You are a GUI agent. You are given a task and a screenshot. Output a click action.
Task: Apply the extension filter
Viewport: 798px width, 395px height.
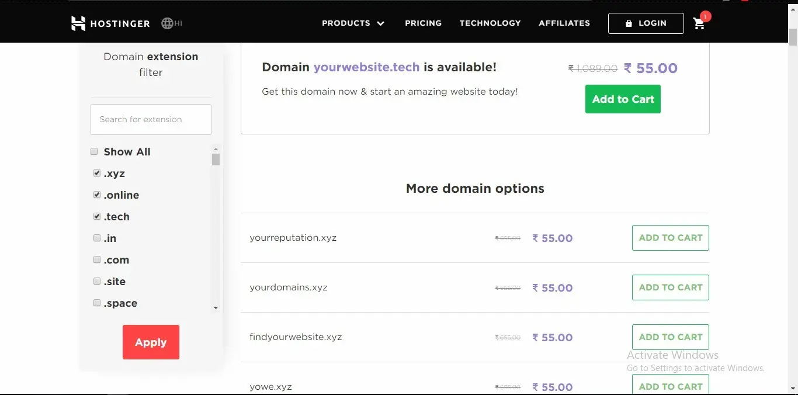[151, 342]
